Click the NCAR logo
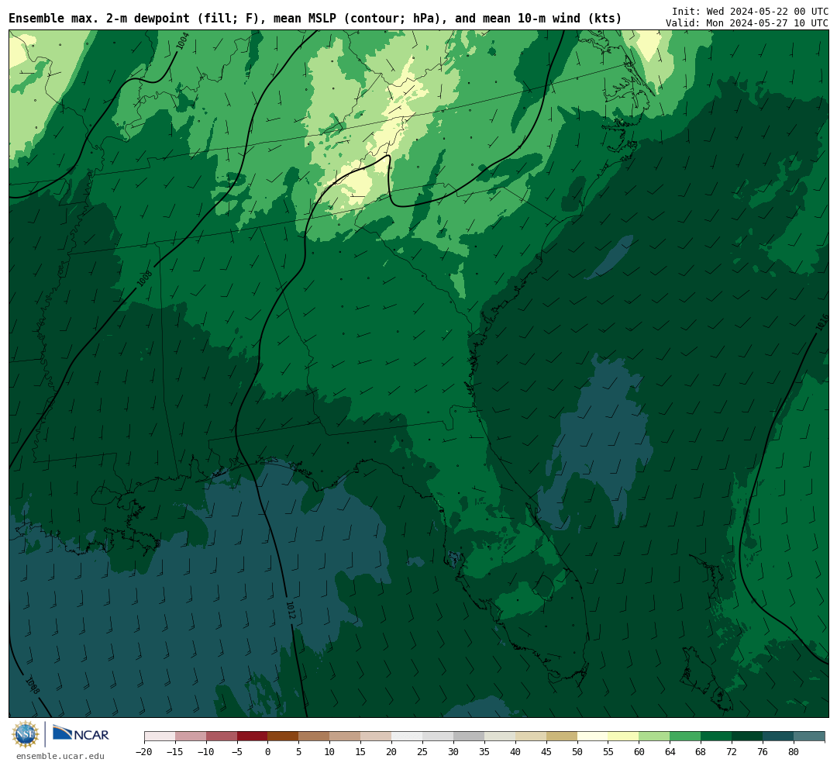This screenshot has width=837, height=766. click(x=81, y=733)
